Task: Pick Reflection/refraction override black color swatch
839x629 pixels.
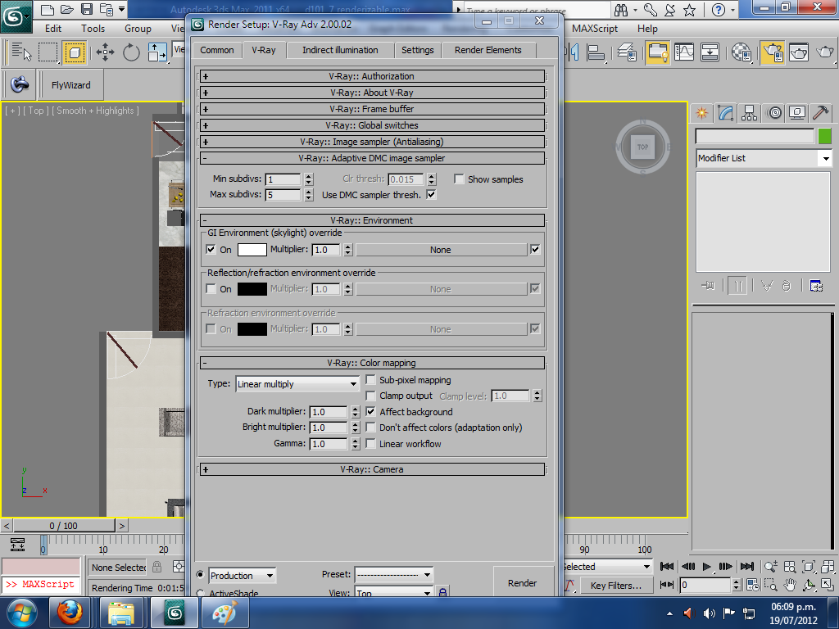Action: (252, 289)
